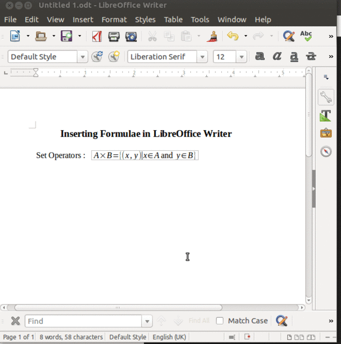This screenshot has height=344, width=341.
Task: Click Update Style icon
Action: [97, 57]
